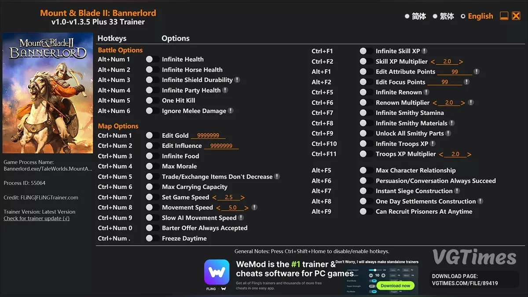Increase Troops XP Multiplier with right arrow
528x297 pixels.
pyautogui.click(x=469, y=154)
